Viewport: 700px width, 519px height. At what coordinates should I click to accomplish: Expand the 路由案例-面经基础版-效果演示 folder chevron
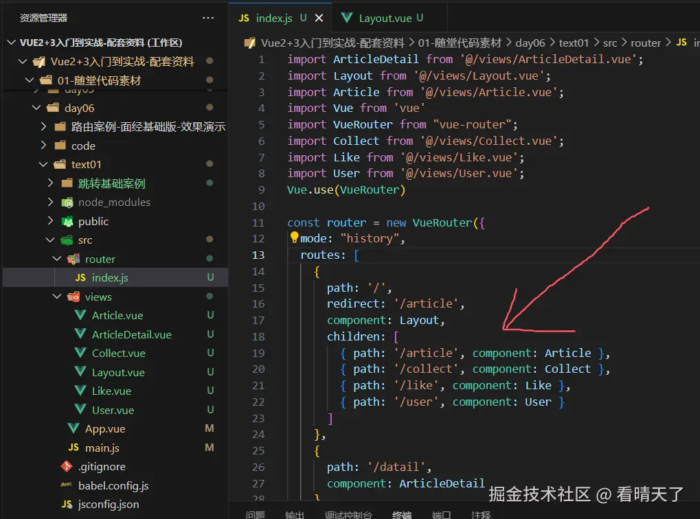pos(43,127)
